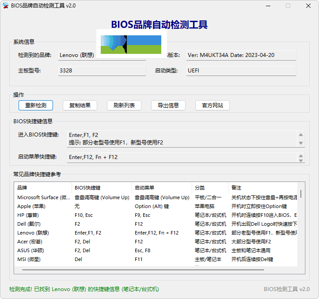Click the 导出信息 button

tap(168, 105)
